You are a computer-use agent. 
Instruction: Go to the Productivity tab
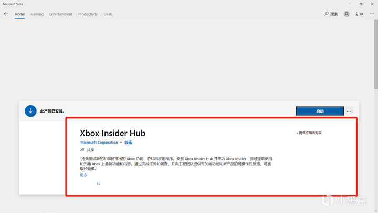click(x=88, y=14)
